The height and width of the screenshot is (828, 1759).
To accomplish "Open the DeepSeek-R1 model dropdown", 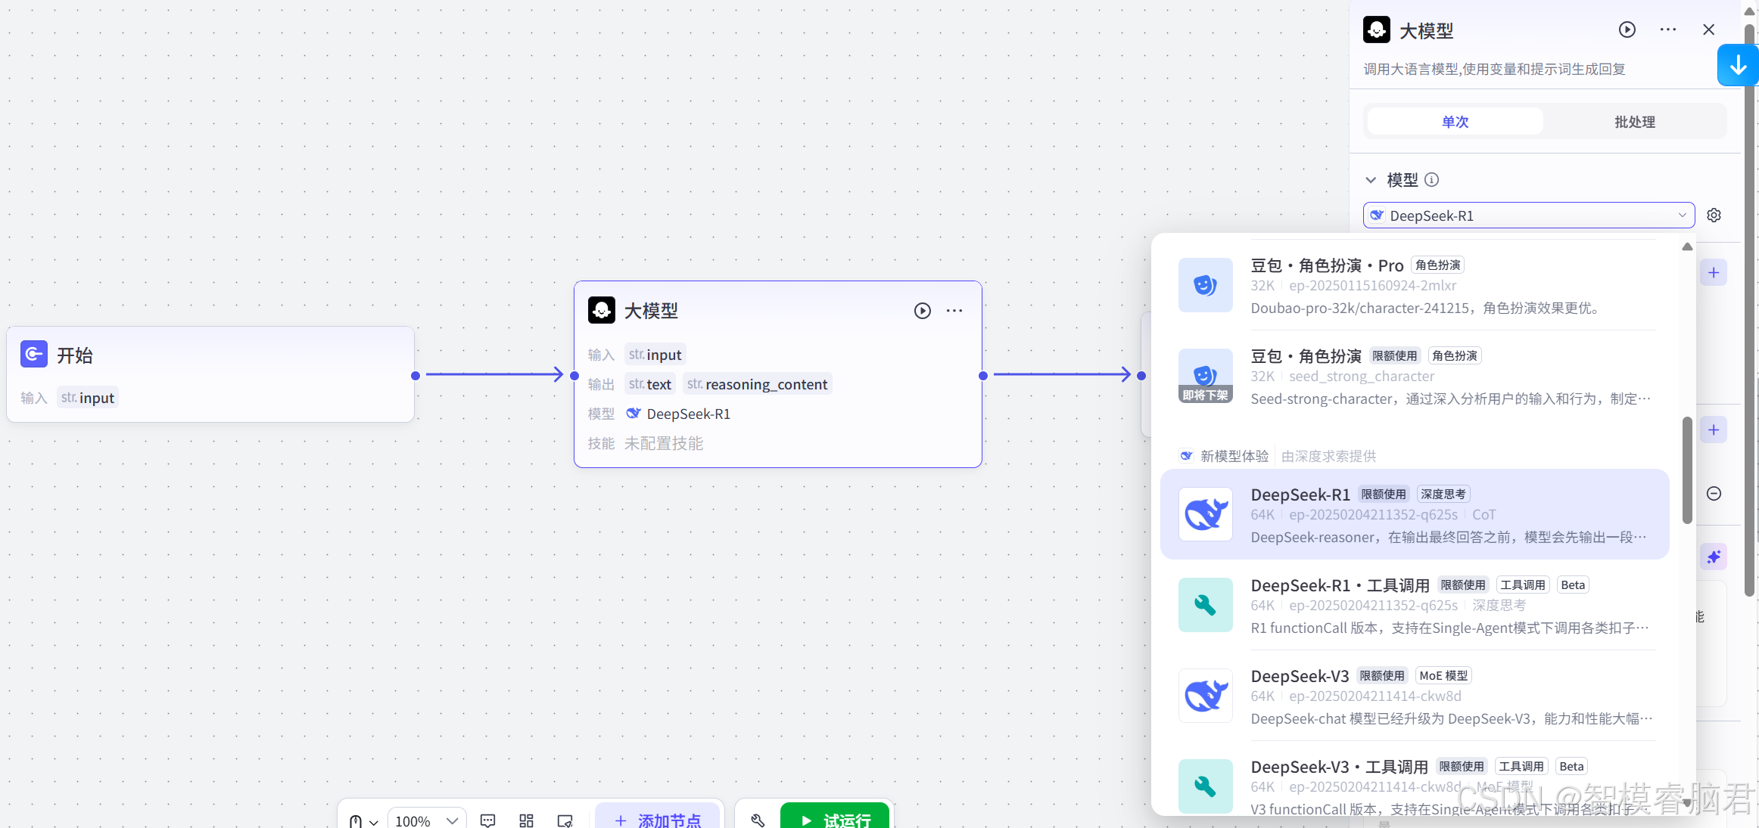I will click(1528, 216).
